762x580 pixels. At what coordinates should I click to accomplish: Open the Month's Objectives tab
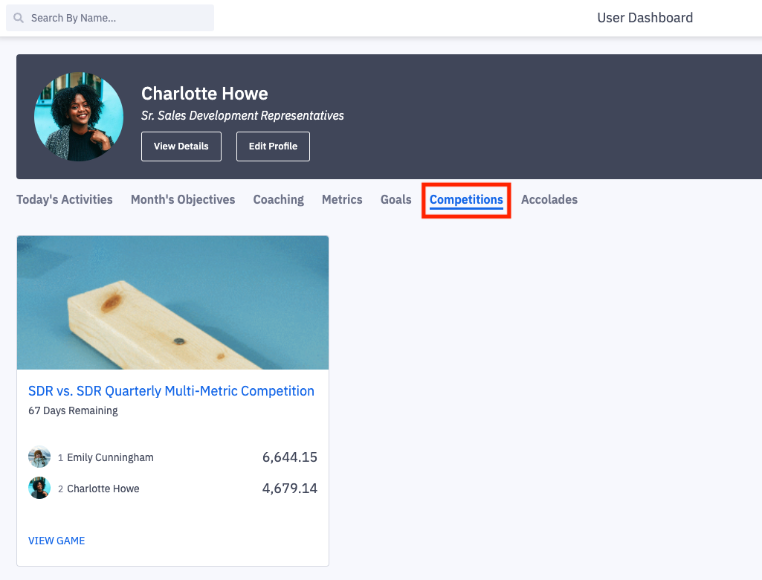point(183,200)
